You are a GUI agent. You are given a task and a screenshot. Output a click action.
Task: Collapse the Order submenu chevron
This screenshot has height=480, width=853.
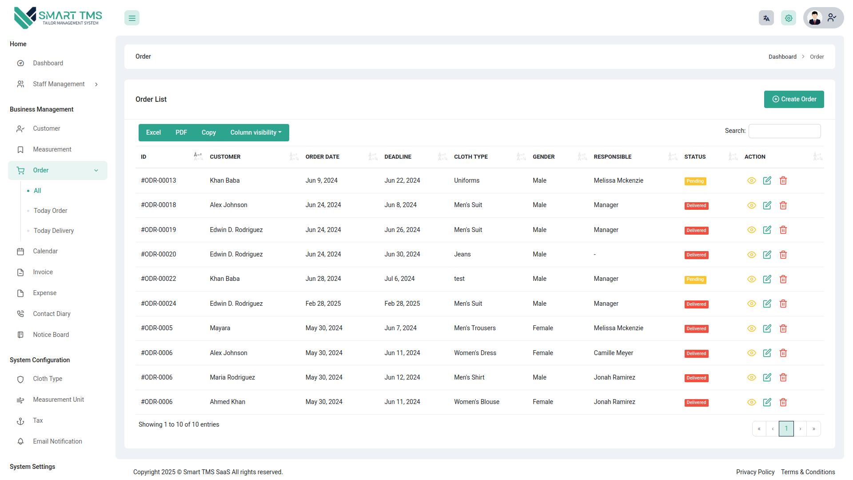tap(96, 170)
